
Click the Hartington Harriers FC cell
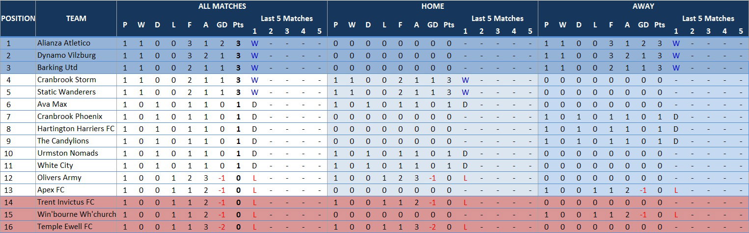click(x=76, y=129)
